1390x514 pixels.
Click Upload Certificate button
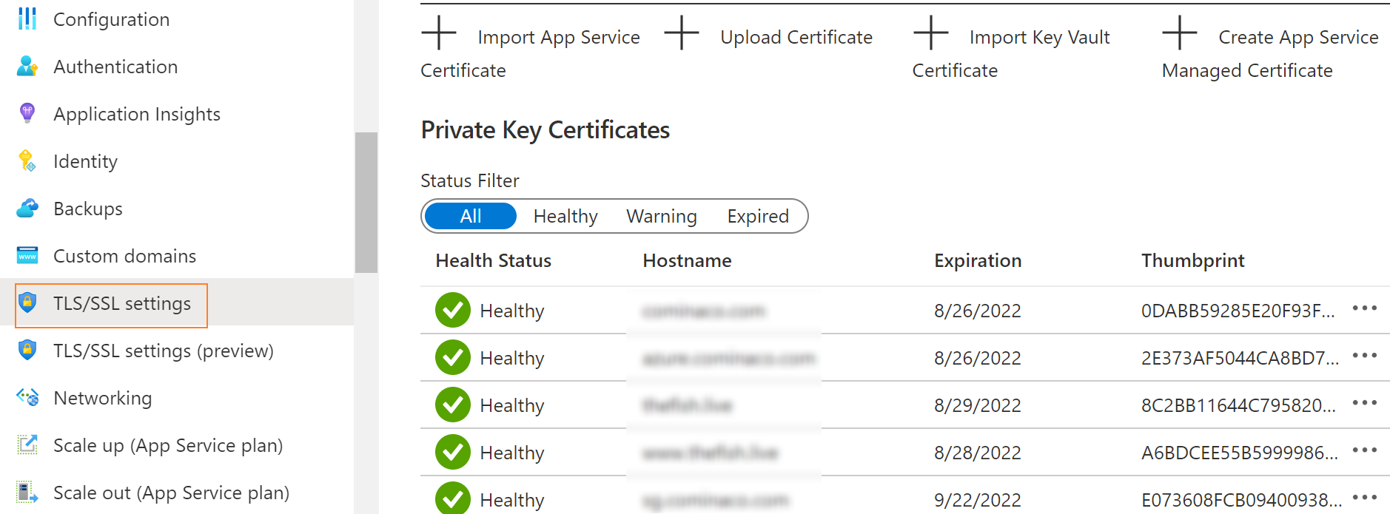point(770,37)
